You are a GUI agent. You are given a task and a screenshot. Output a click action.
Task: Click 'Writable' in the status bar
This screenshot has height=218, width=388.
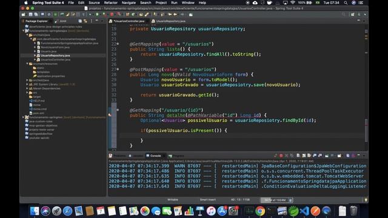click(x=173, y=200)
